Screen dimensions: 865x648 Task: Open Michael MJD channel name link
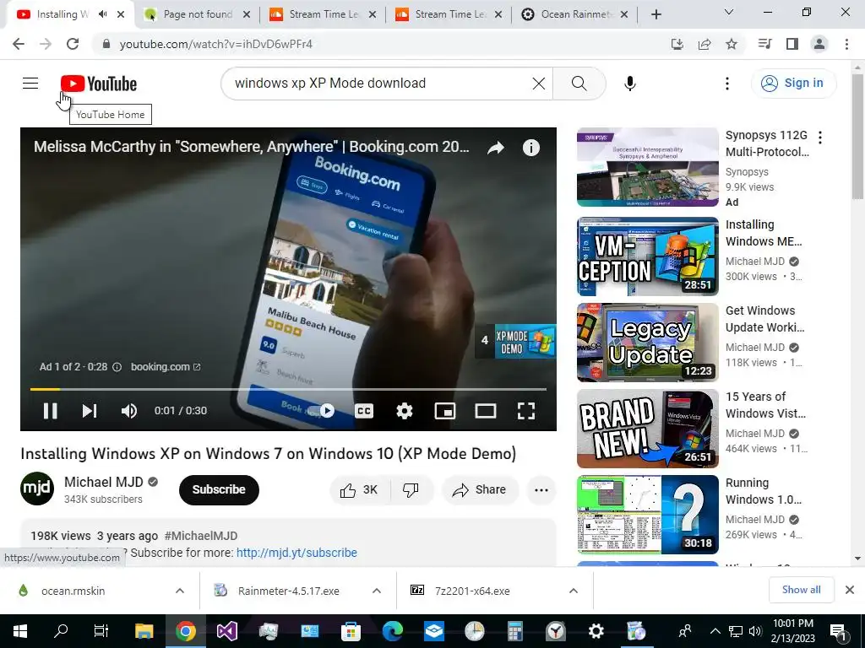[x=103, y=482]
